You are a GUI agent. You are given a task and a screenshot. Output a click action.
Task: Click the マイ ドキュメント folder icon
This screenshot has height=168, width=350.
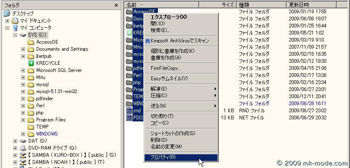(15, 21)
